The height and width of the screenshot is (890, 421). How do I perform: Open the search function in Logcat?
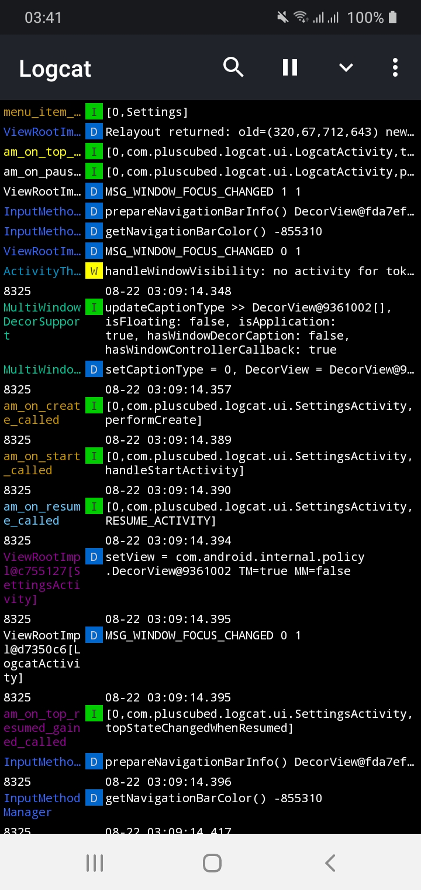point(233,67)
